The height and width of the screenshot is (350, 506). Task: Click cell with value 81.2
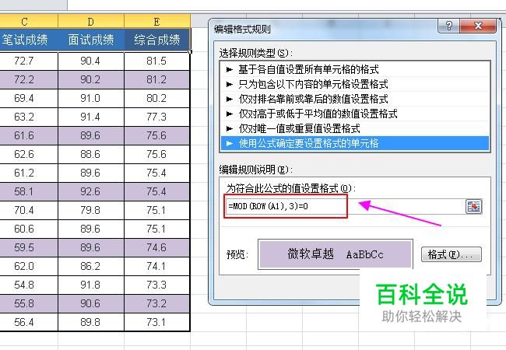157,79
